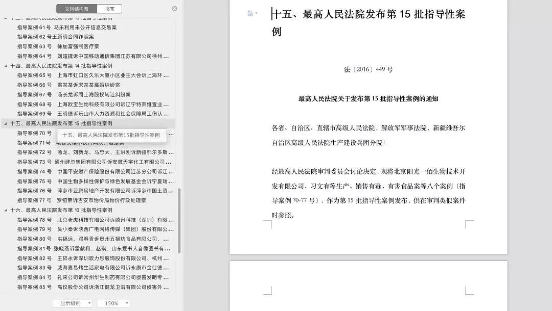The width and height of the screenshot is (552, 311).
Task: Click paragraph starting 各省、自治区、直辖市高级人民法院
Action: tap(368, 135)
